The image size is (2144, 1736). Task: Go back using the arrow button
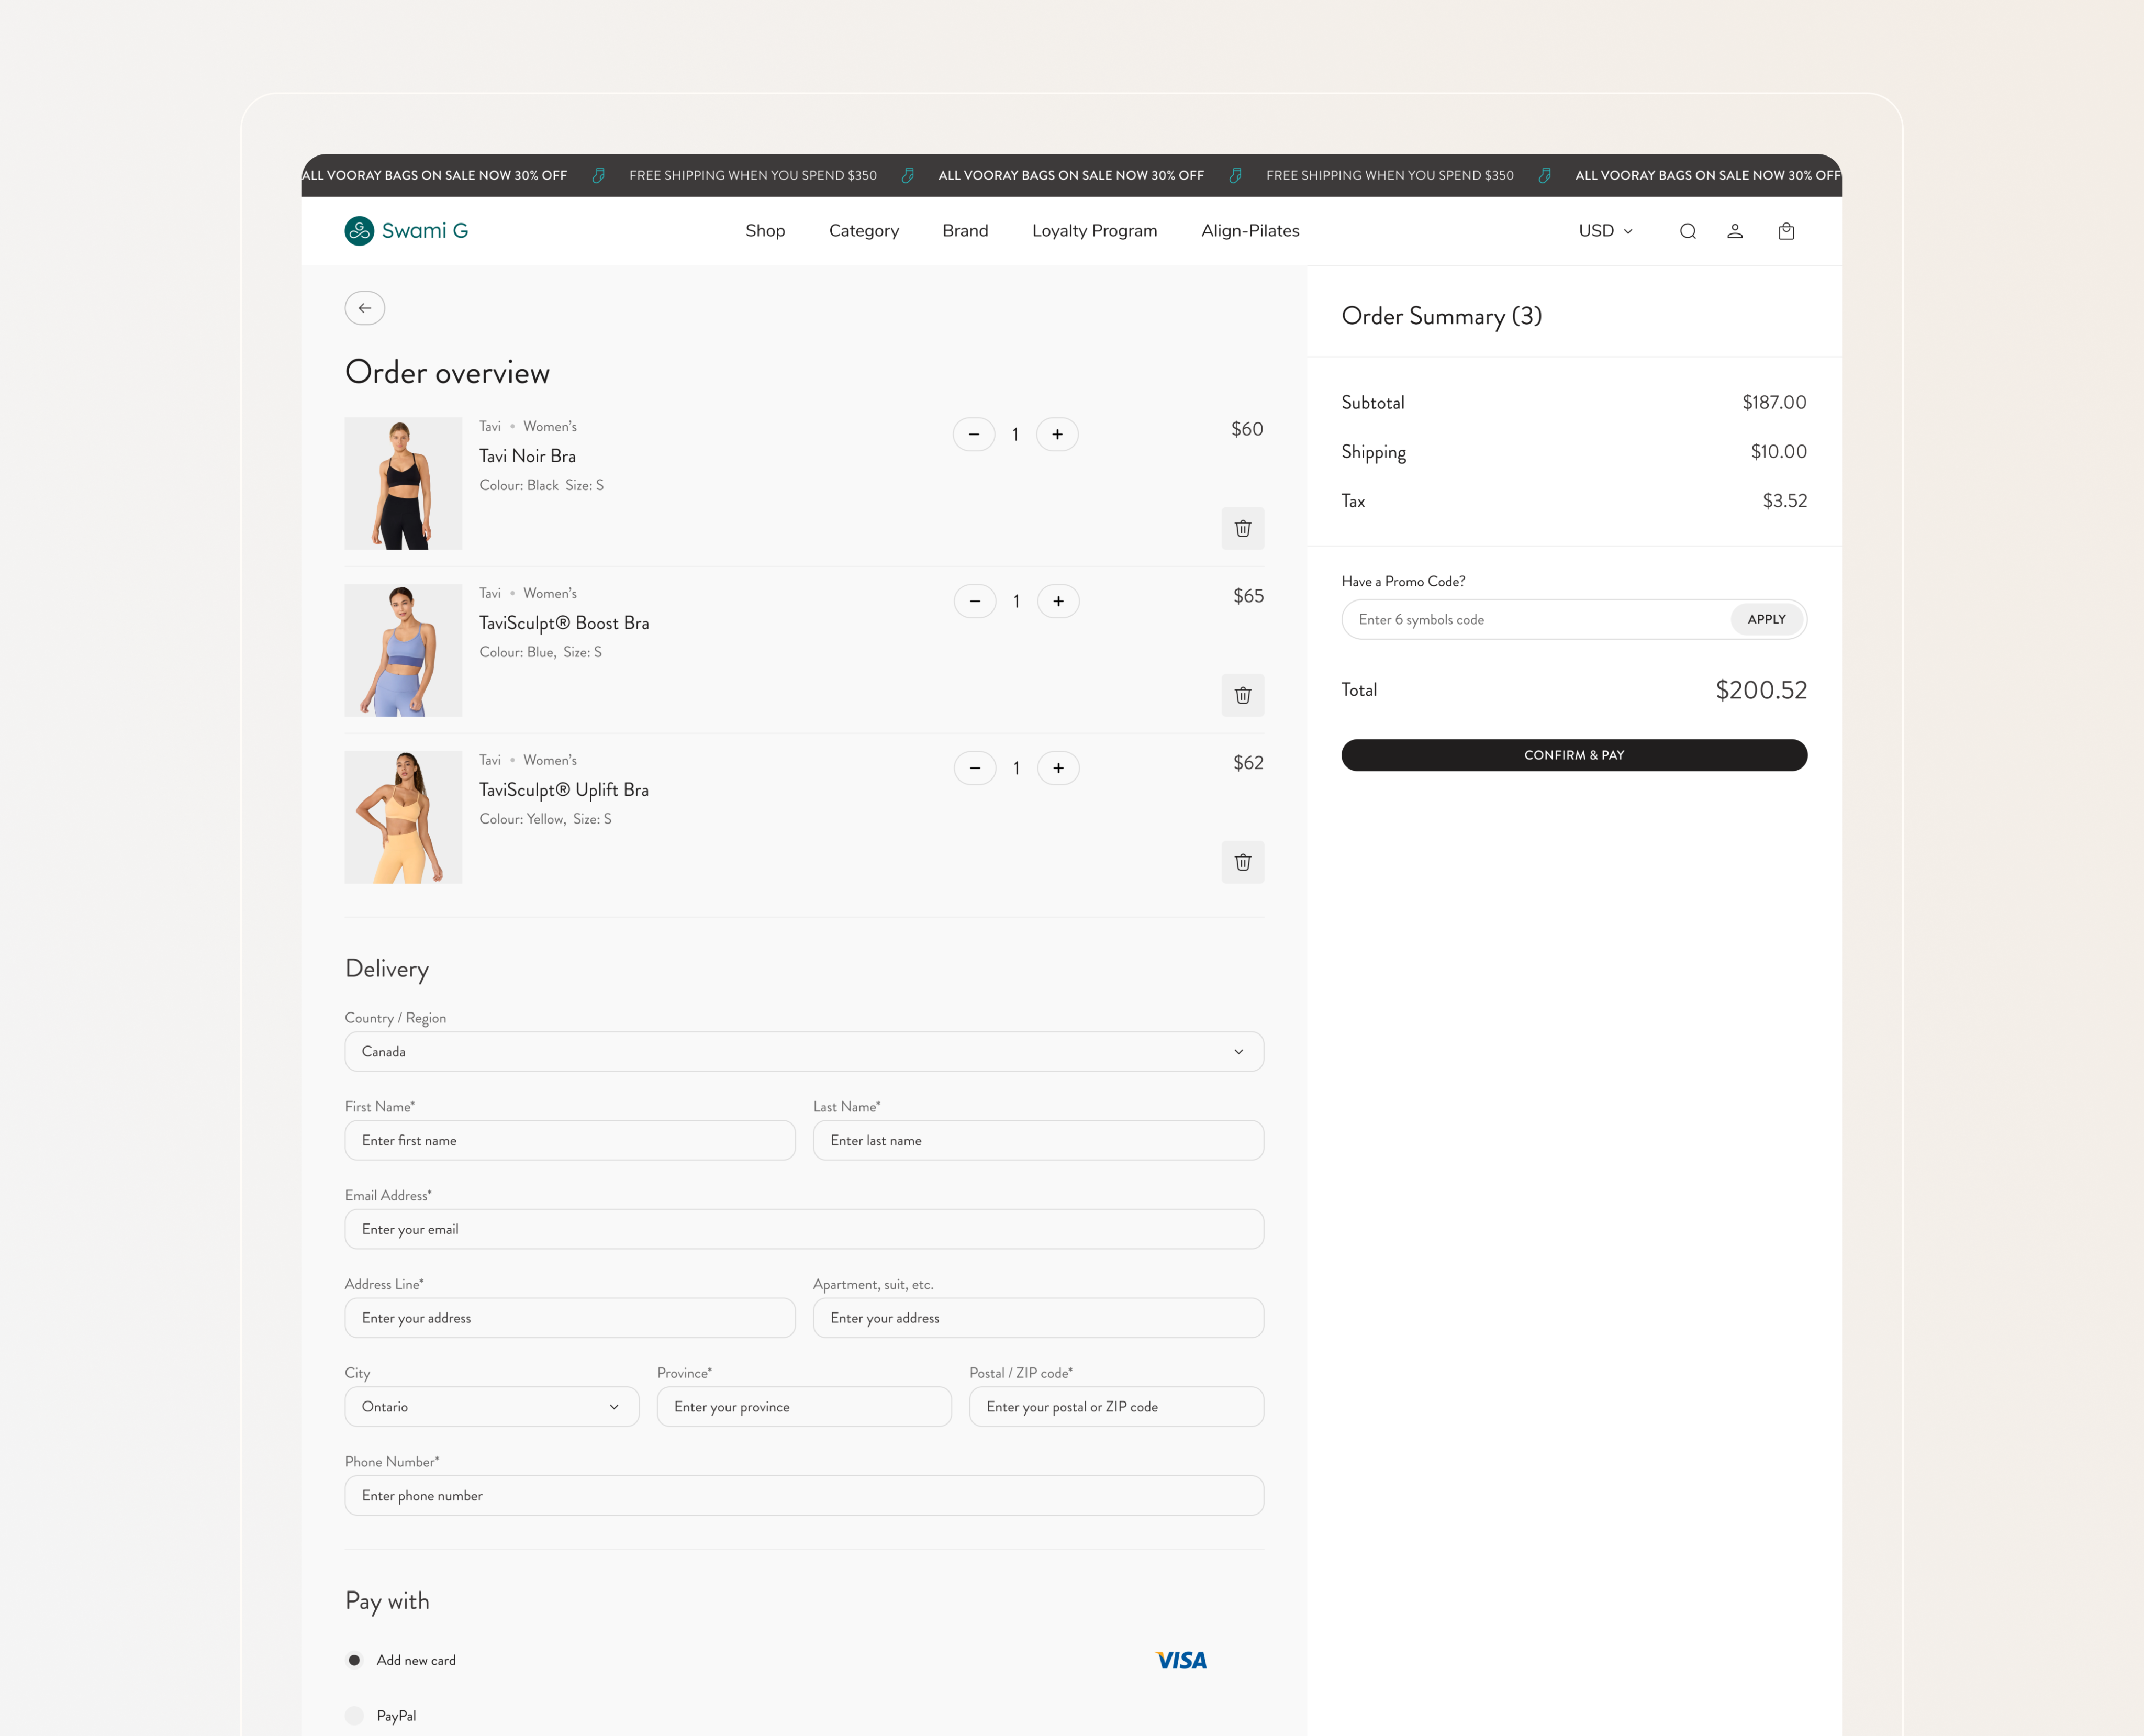[365, 308]
